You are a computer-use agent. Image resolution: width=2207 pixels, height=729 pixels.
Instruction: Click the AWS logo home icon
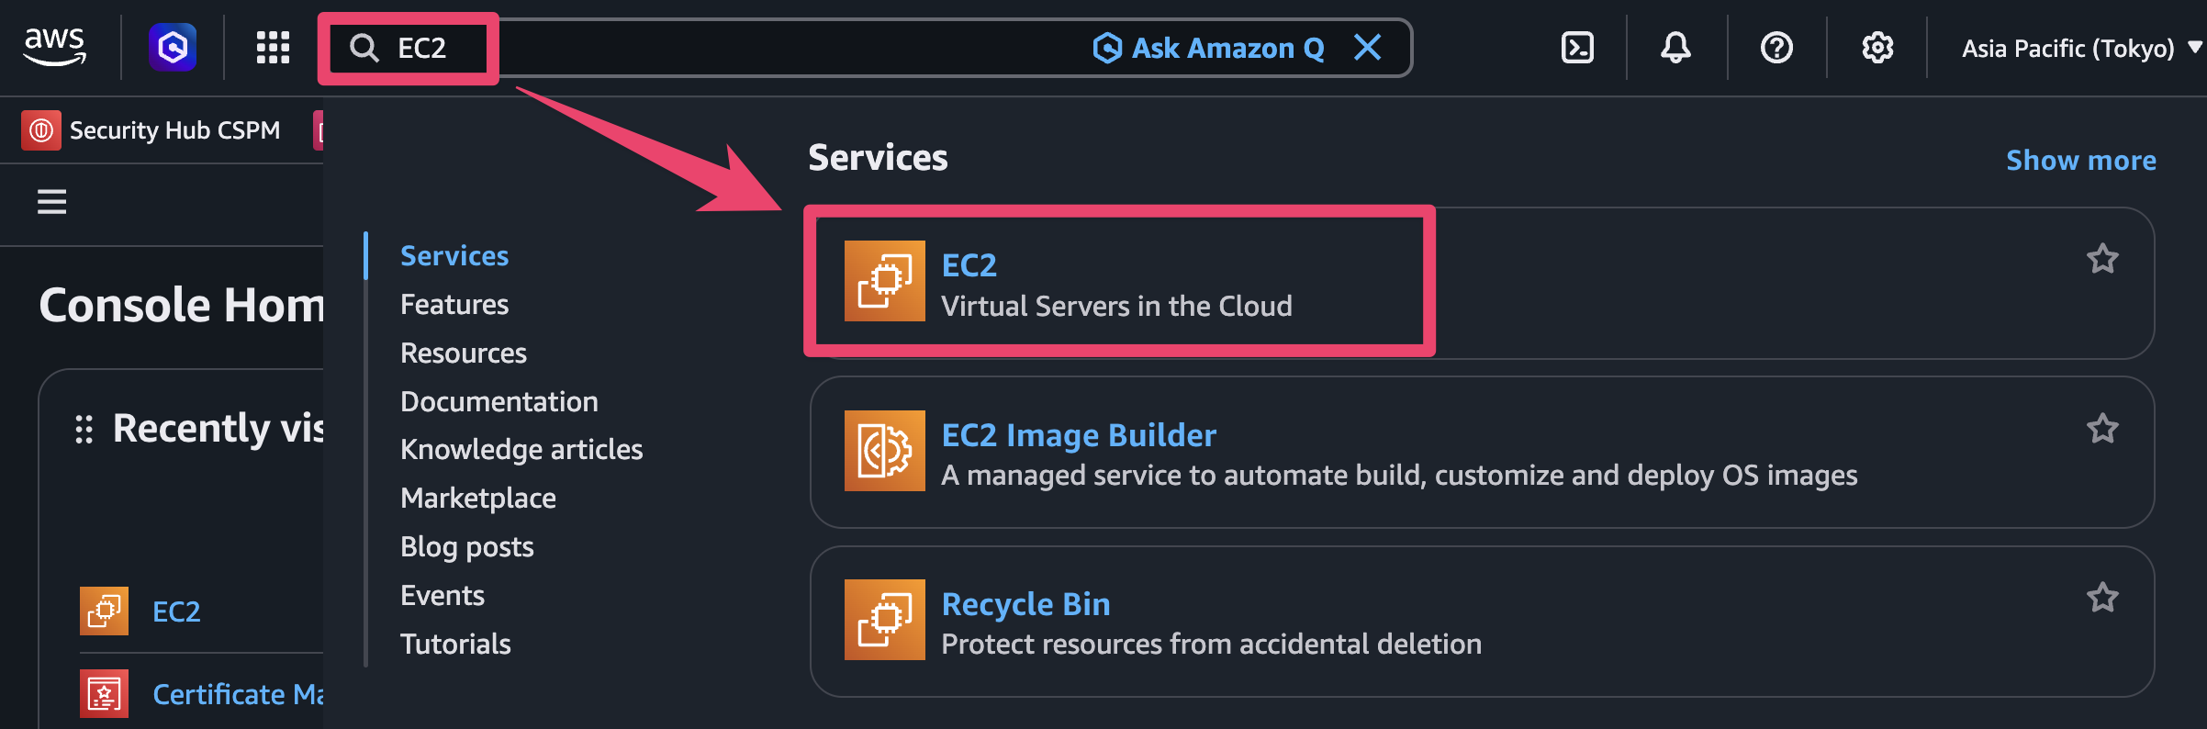[55, 46]
